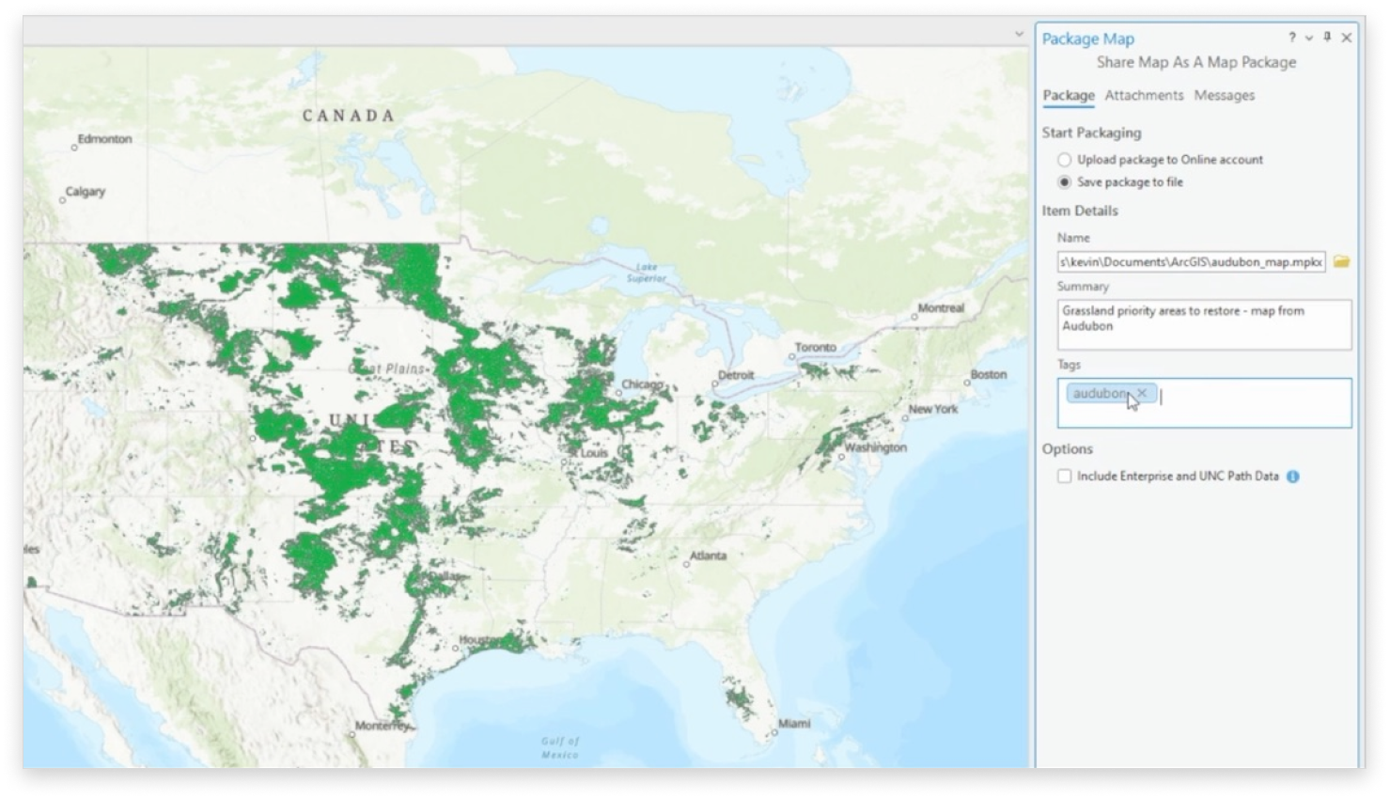Click the Boston city label
The width and height of the screenshot is (1390, 799).
988,374
